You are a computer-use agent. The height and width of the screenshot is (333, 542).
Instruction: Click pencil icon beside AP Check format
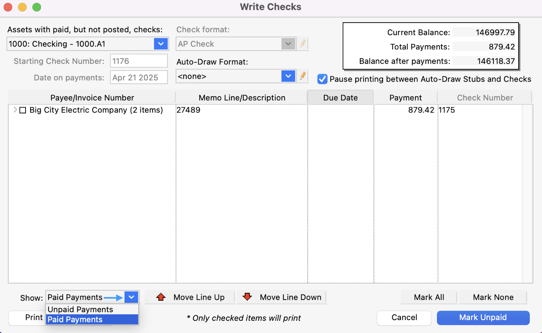pyautogui.click(x=303, y=44)
